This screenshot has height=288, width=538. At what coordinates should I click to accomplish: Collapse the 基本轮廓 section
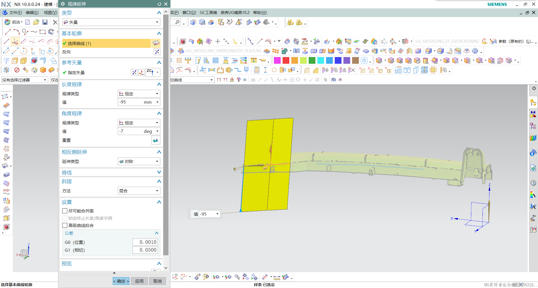point(159,33)
